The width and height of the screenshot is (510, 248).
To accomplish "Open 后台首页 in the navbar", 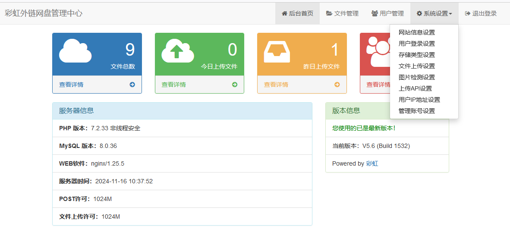I will tap(297, 13).
